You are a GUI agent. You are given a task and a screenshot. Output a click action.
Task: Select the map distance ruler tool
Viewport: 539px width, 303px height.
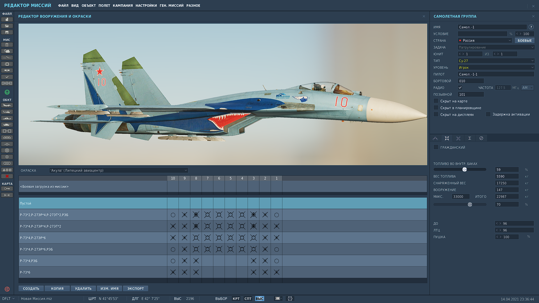coord(7,195)
